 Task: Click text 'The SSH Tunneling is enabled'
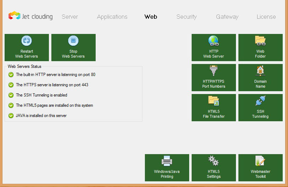pyautogui.click(x=41, y=95)
